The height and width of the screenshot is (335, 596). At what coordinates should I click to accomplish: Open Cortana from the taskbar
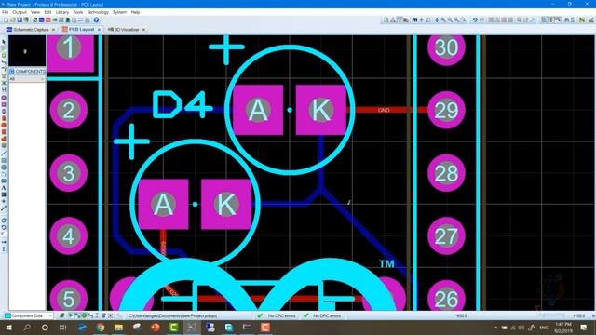(x=45, y=327)
